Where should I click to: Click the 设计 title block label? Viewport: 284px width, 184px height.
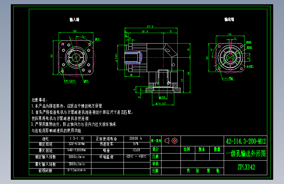click(156, 149)
